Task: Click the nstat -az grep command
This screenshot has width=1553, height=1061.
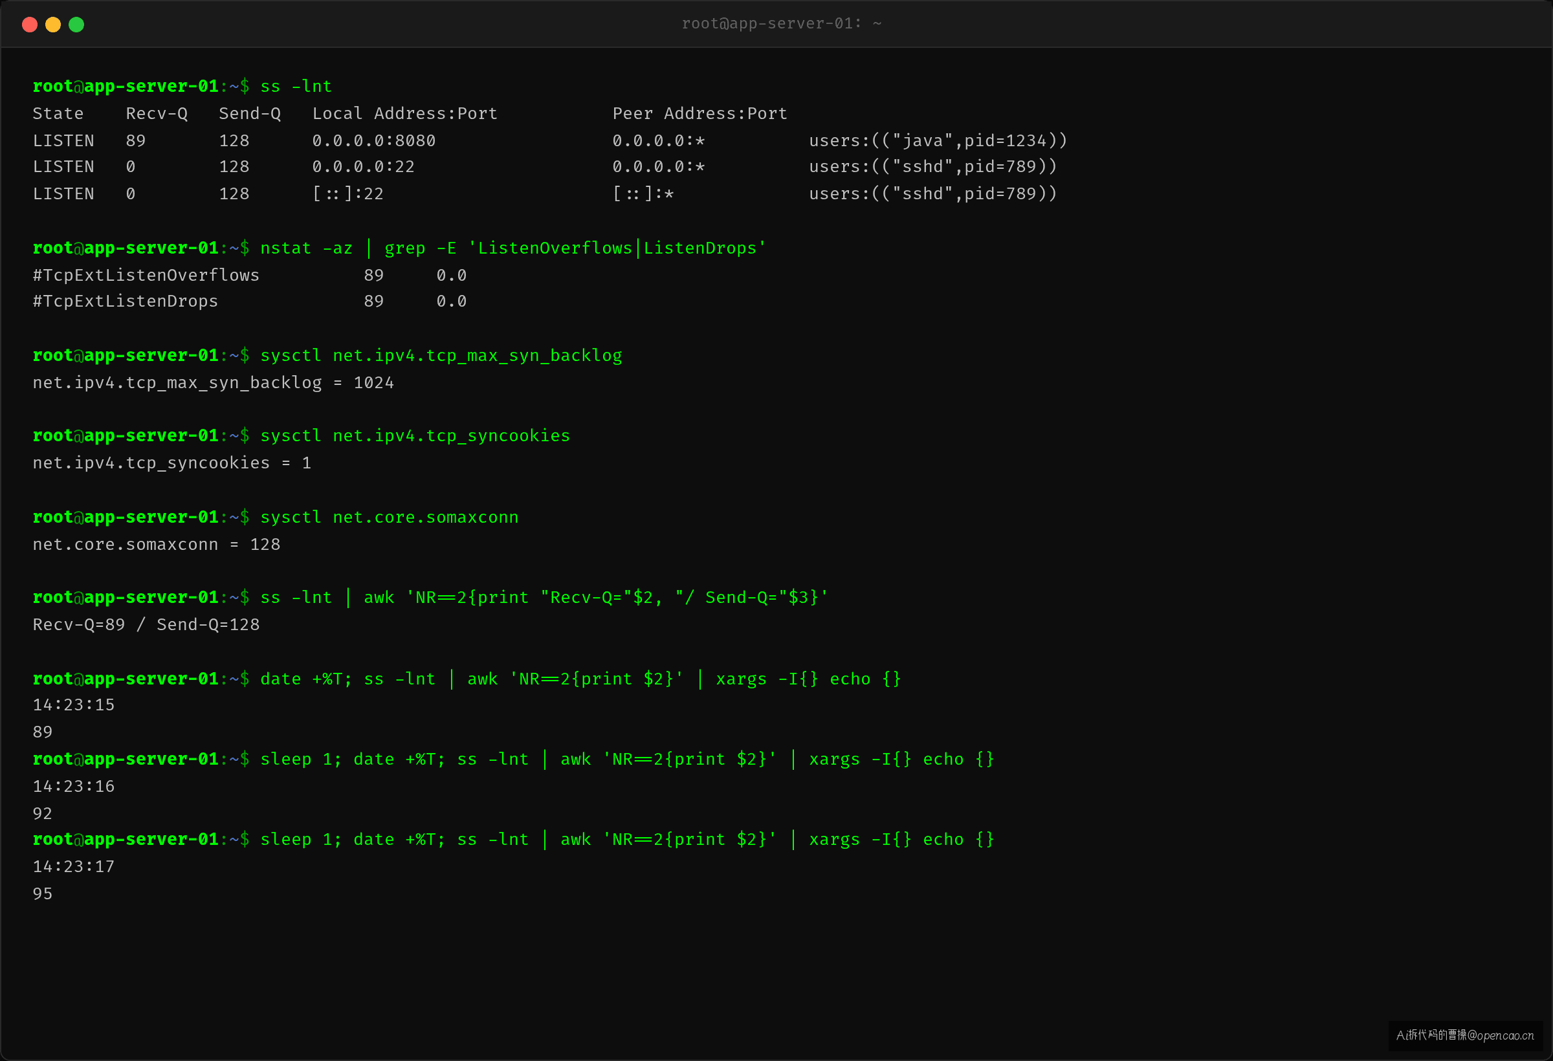Action: 512,248
